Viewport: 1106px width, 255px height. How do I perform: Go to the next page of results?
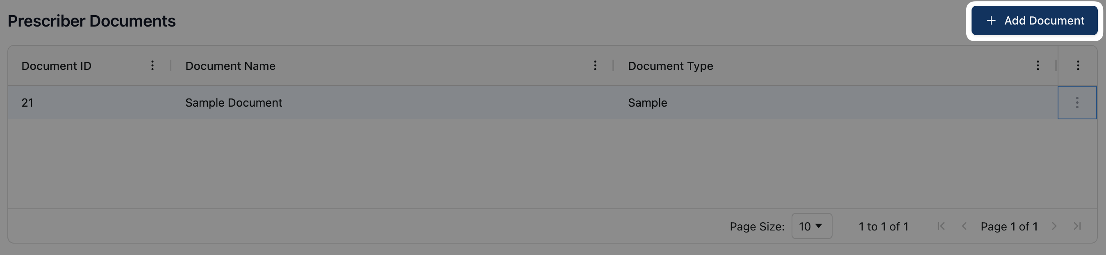pyautogui.click(x=1054, y=226)
